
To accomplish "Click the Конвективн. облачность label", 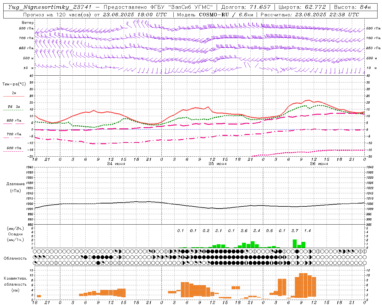I will (x=16, y=281).
